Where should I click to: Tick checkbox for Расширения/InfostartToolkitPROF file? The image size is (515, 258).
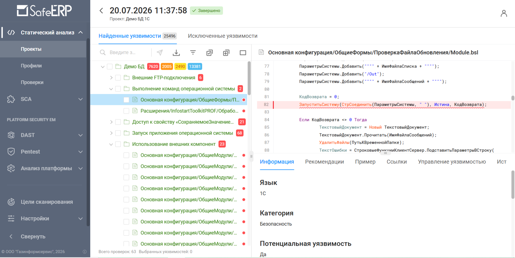(126, 111)
